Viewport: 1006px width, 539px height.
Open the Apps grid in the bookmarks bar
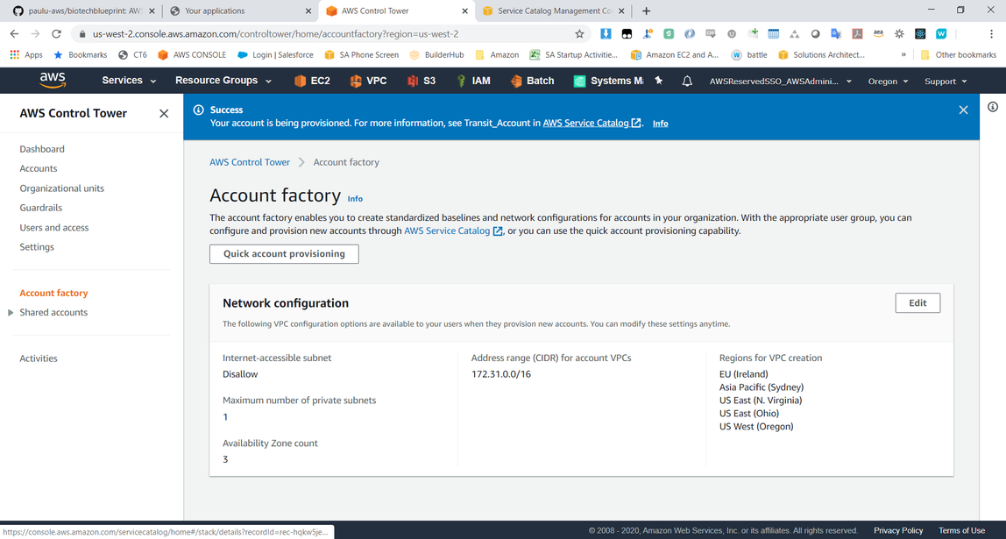click(26, 54)
